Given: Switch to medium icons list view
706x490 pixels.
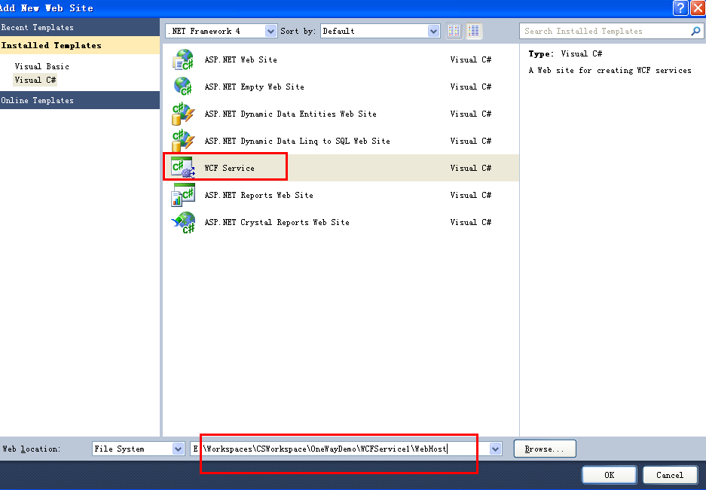Looking at the screenshot, I should coord(474,31).
